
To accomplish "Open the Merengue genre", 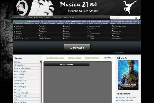I will 117,34.
